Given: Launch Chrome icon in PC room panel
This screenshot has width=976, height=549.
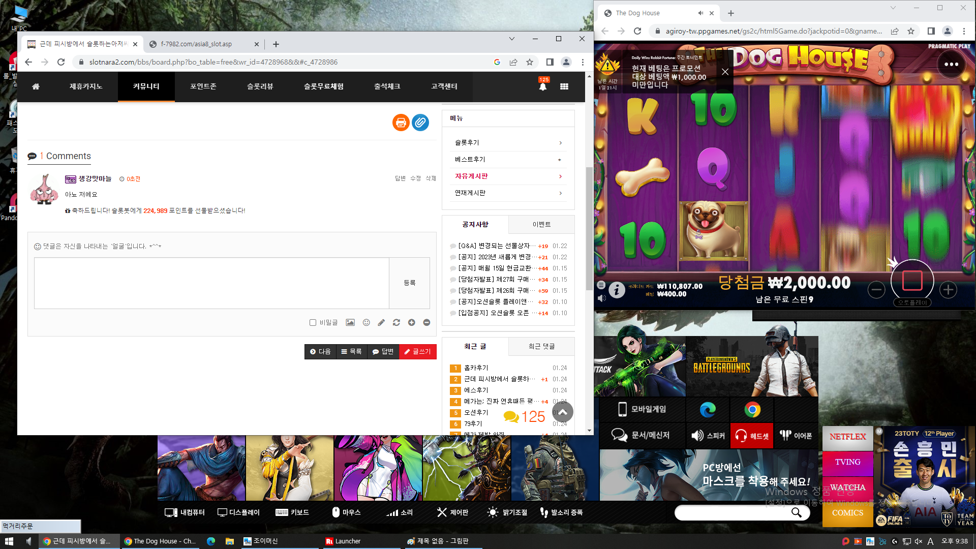Looking at the screenshot, I should (x=752, y=409).
